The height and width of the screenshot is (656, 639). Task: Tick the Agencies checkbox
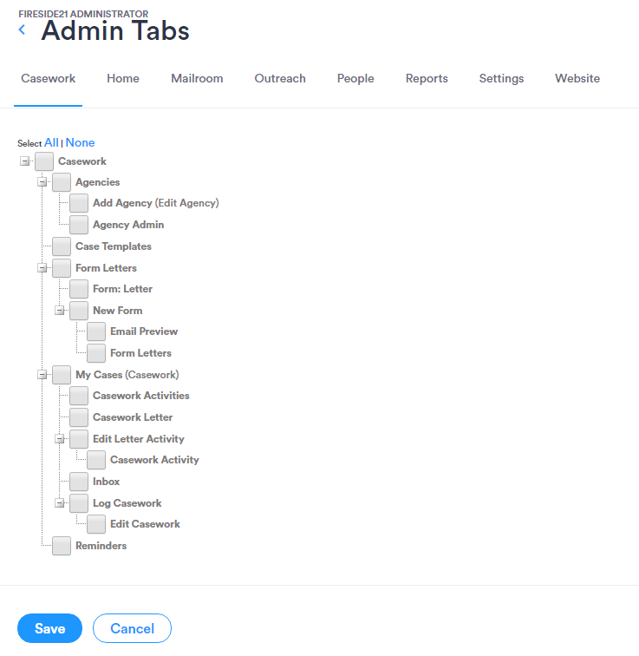(x=62, y=182)
